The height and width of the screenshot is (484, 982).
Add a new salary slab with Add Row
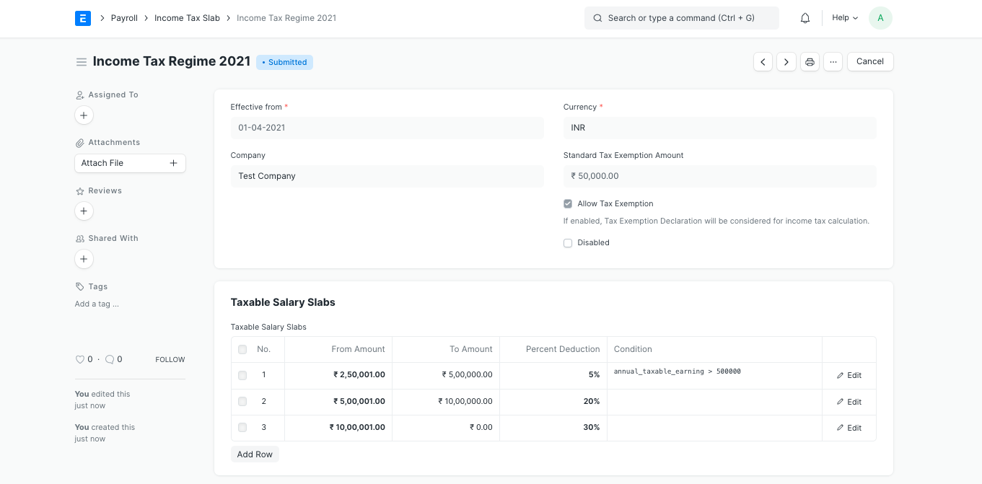255,454
